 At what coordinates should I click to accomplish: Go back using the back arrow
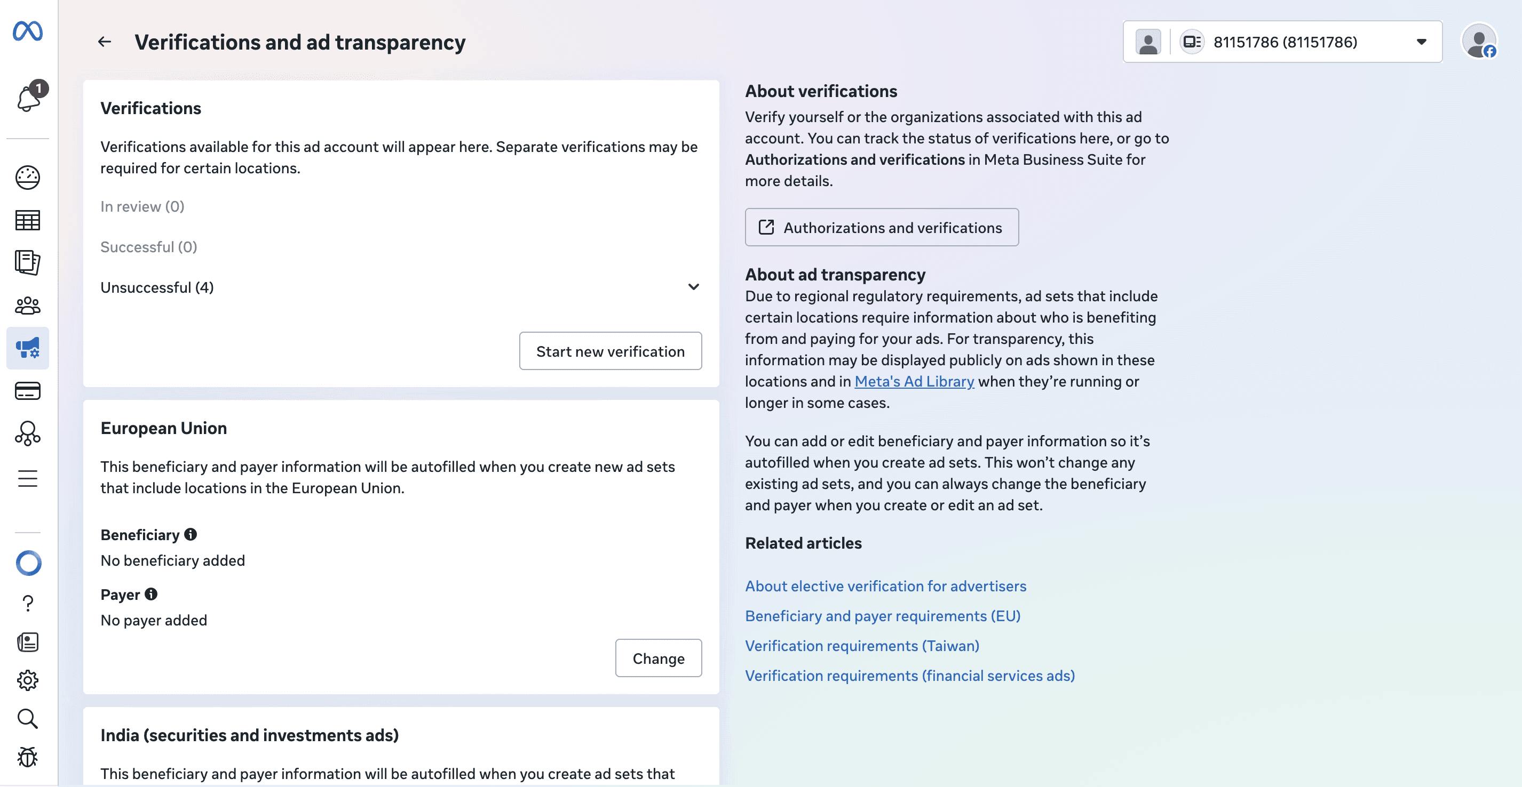[105, 42]
